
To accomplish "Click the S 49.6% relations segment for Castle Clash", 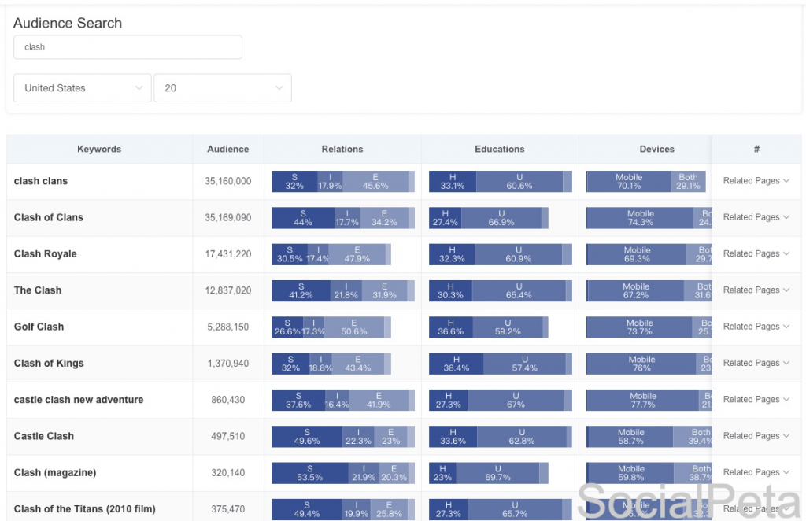I will (x=307, y=437).
